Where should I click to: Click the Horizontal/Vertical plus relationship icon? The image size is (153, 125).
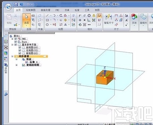(x=80, y=20)
